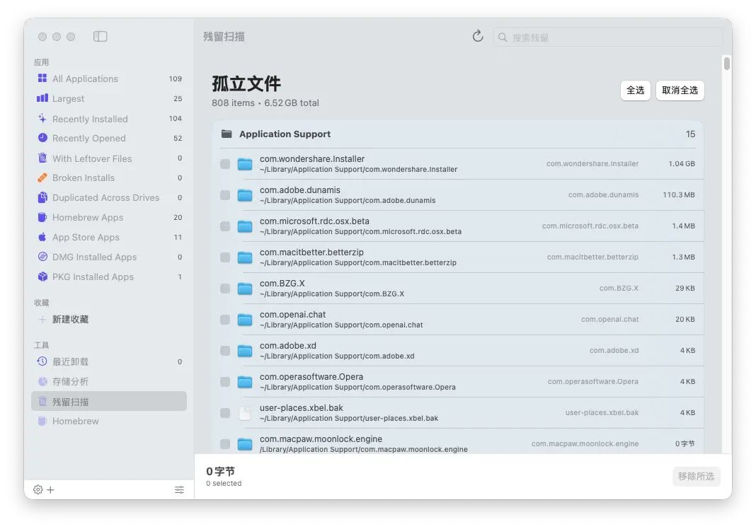756x529 pixels.
Task: Check the com.wondershare.Installer checkbox
Action: [x=225, y=164]
